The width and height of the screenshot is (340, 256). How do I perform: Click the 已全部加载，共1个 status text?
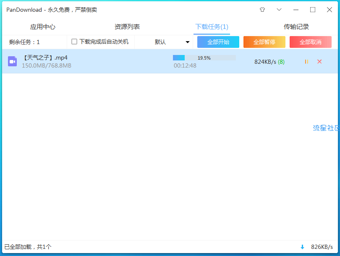pos(28,247)
